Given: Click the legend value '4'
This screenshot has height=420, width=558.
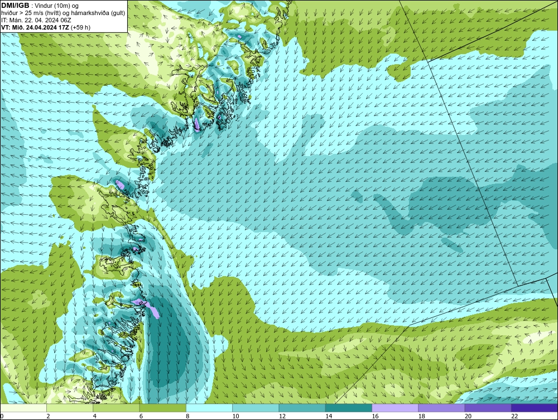Looking at the screenshot, I should (95, 416).
